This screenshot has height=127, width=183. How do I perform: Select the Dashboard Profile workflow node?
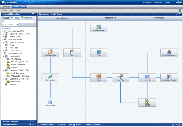point(169,78)
